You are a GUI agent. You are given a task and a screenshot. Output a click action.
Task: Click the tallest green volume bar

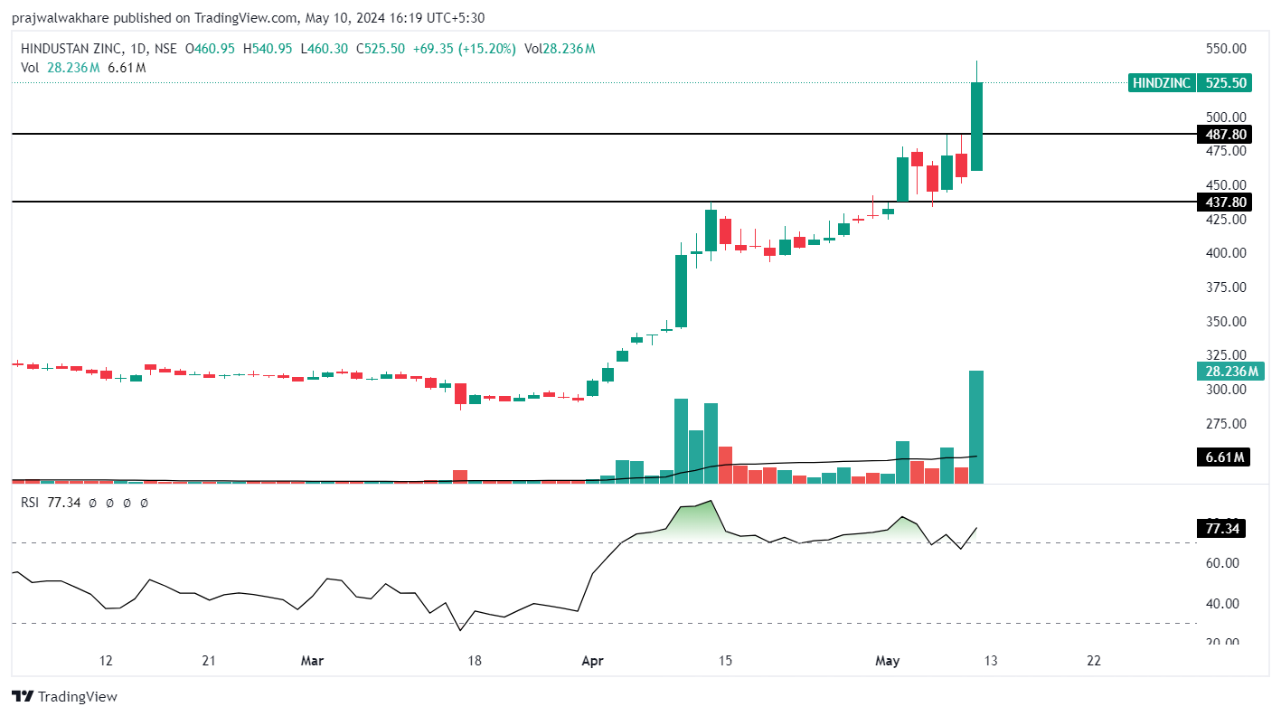coord(976,427)
